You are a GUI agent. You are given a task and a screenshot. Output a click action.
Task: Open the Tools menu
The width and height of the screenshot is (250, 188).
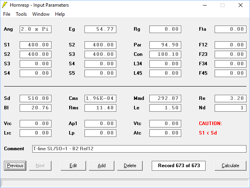click(21, 14)
